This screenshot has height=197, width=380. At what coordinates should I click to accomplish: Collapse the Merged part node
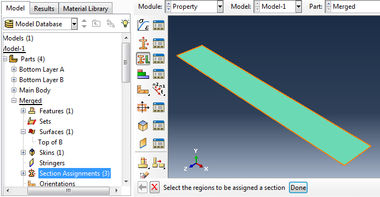(x=14, y=101)
